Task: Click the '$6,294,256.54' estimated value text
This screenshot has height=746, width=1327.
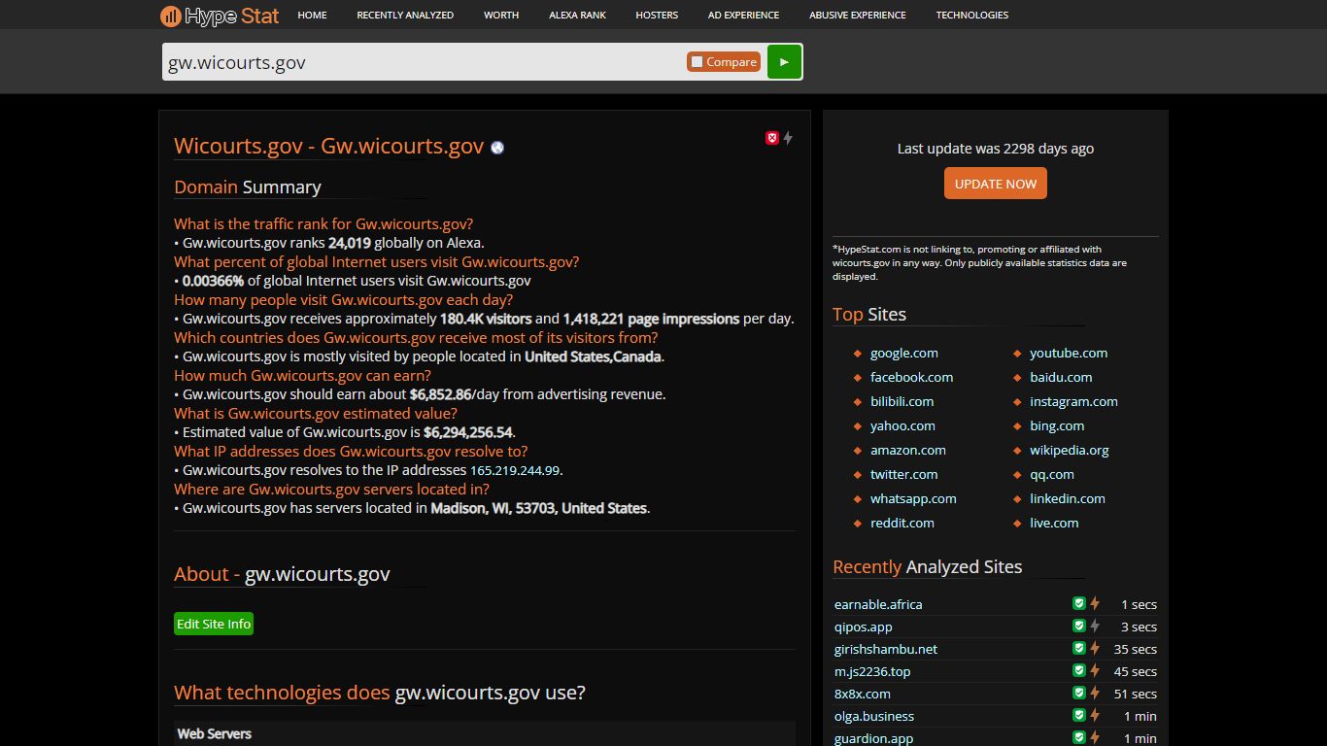Action: coord(468,432)
